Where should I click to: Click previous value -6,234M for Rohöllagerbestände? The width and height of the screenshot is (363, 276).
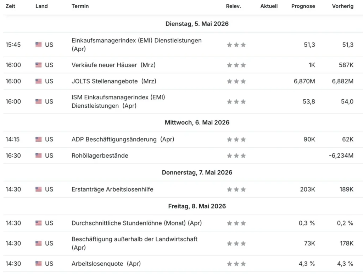pyautogui.click(x=341, y=155)
